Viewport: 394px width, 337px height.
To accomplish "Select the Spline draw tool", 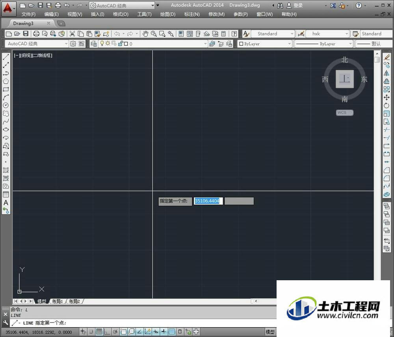I will pos(6,121).
